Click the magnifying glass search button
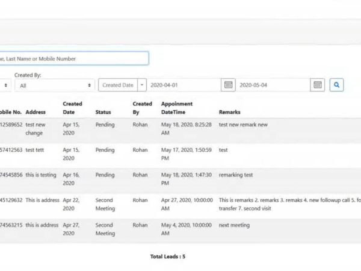Viewport: 361px width, 271px height. point(337,86)
